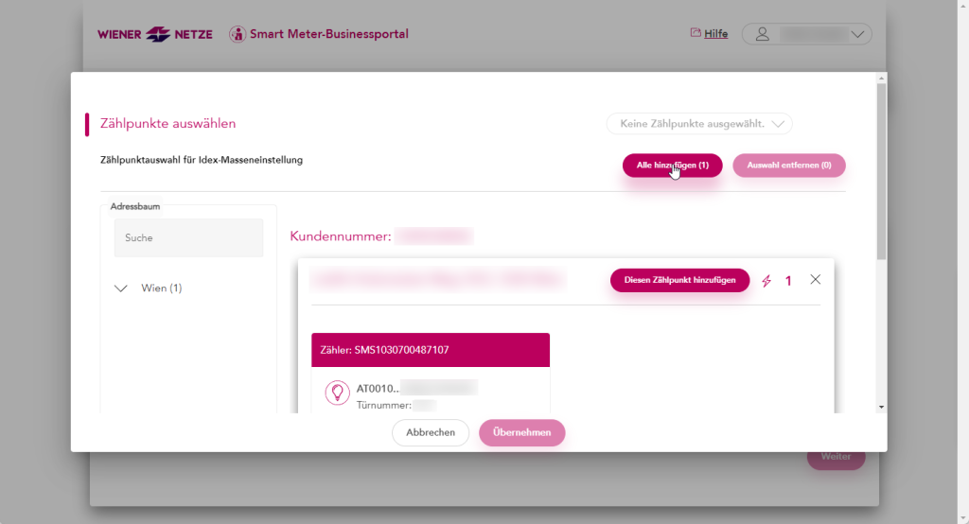969x524 pixels.
Task: Click the Wiener Netze logo
Action: [x=157, y=34]
